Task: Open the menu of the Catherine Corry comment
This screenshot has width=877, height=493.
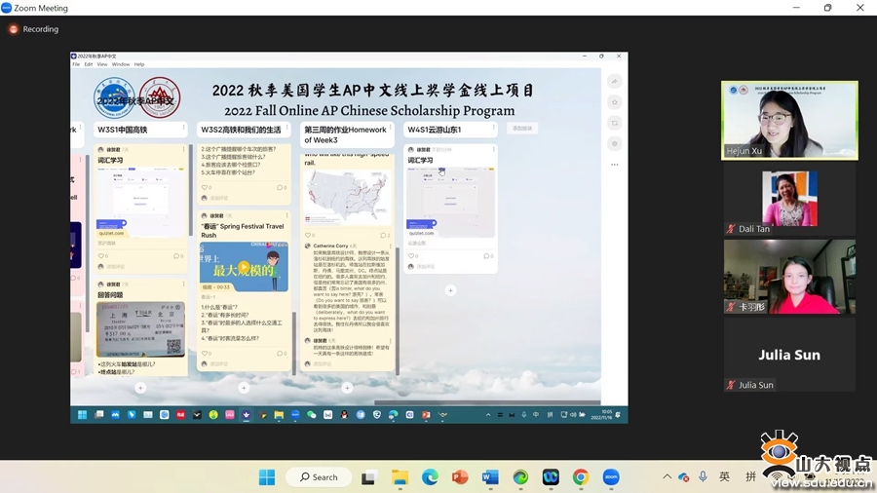Action: [x=391, y=246]
